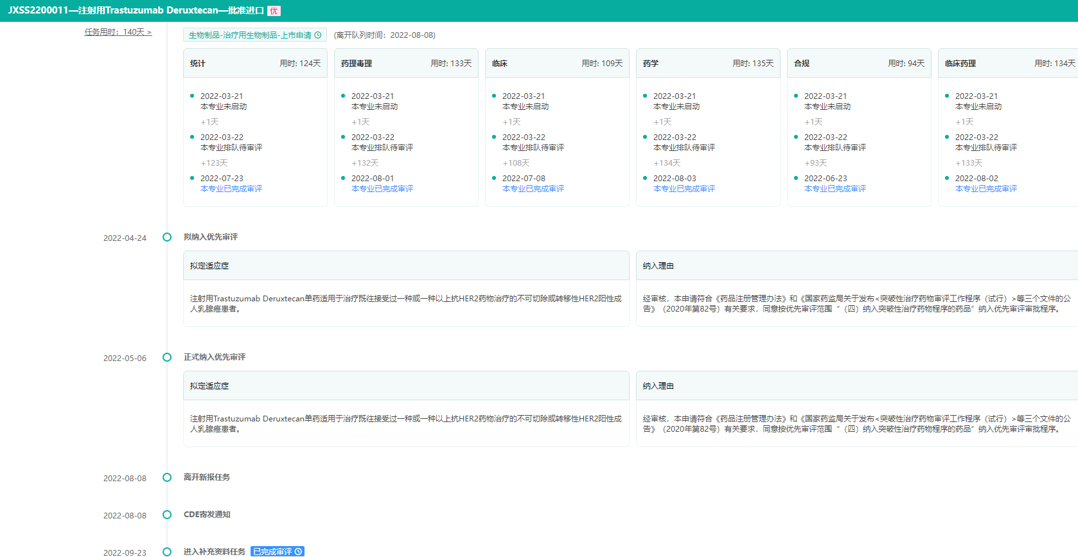Click the 2022-05-06 正式纳入优先审评 timeline circle
Screen dimensions: 1078x557
click(x=167, y=357)
